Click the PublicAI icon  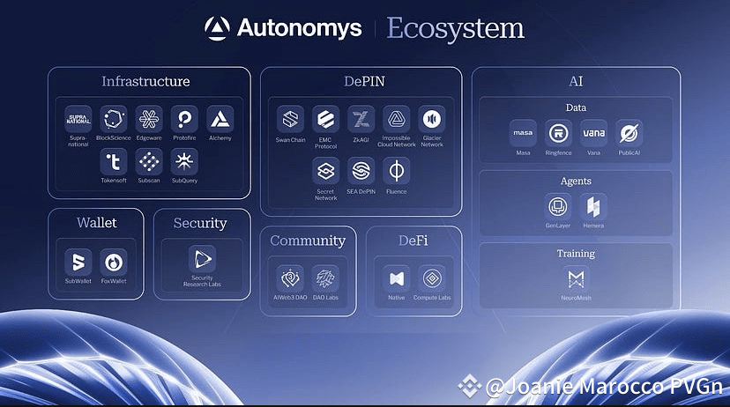pos(629,133)
